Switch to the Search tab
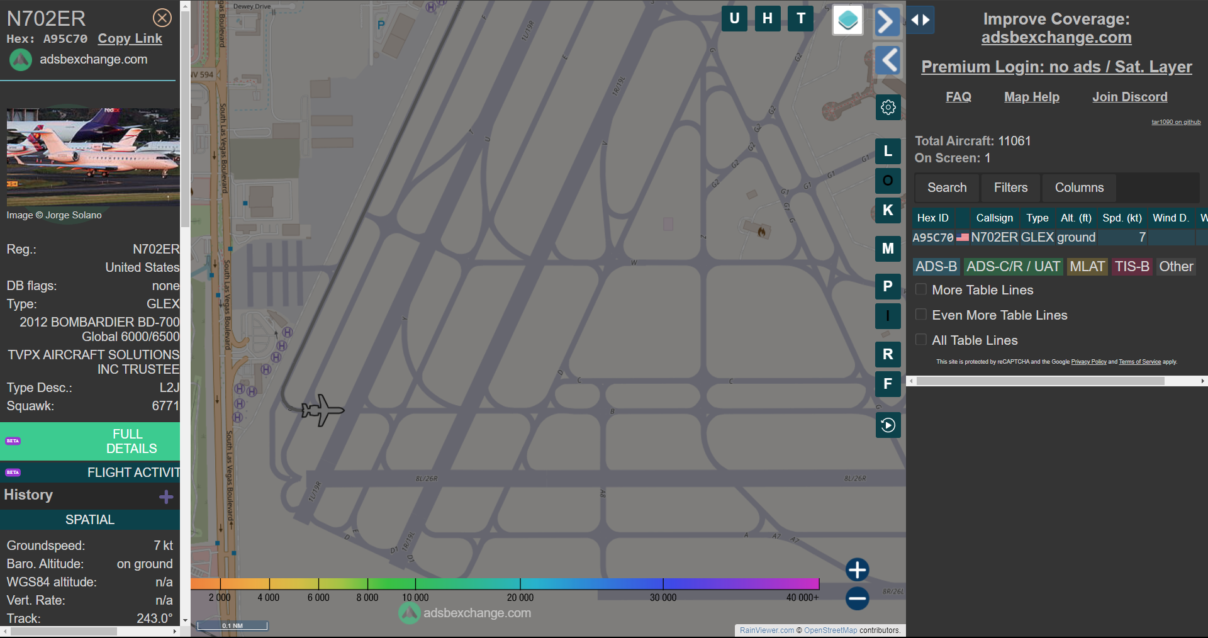The image size is (1208, 638). [947, 187]
